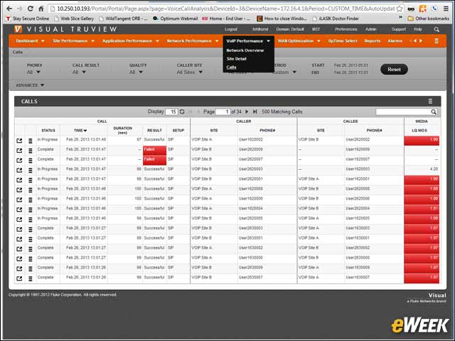The image size is (455, 341).
Task: Click the calls search input field
Action: pos(406,112)
